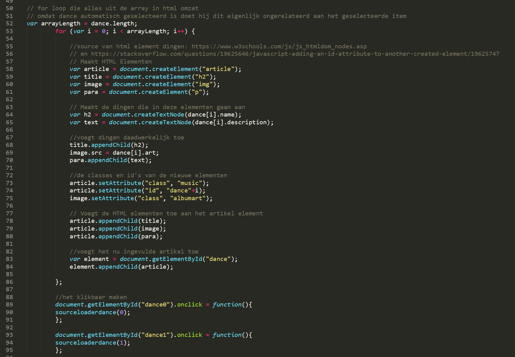Click 'article.appendChild(title)' line
This screenshot has height=357, width=515.
[x=118, y=221]
